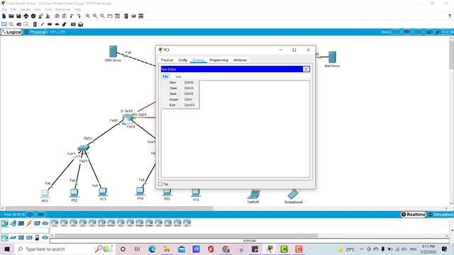Select the Mail Server device on canvas
Viewport: 454px width, 255px height.
[x=332, y=57]
